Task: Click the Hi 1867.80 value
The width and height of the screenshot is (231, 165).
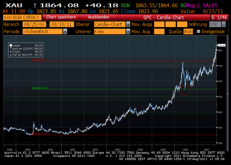Action: [x=73, y=11]
